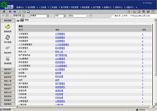Image resolution: width=157 pixels, height=111 pixels.
Task: Open the favorites folder icon in toolbar
Action: point(24,12)
